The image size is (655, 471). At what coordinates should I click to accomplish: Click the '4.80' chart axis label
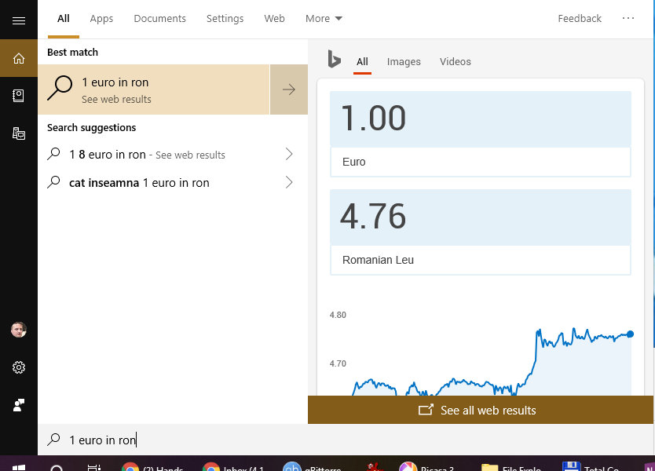(338, 315)
